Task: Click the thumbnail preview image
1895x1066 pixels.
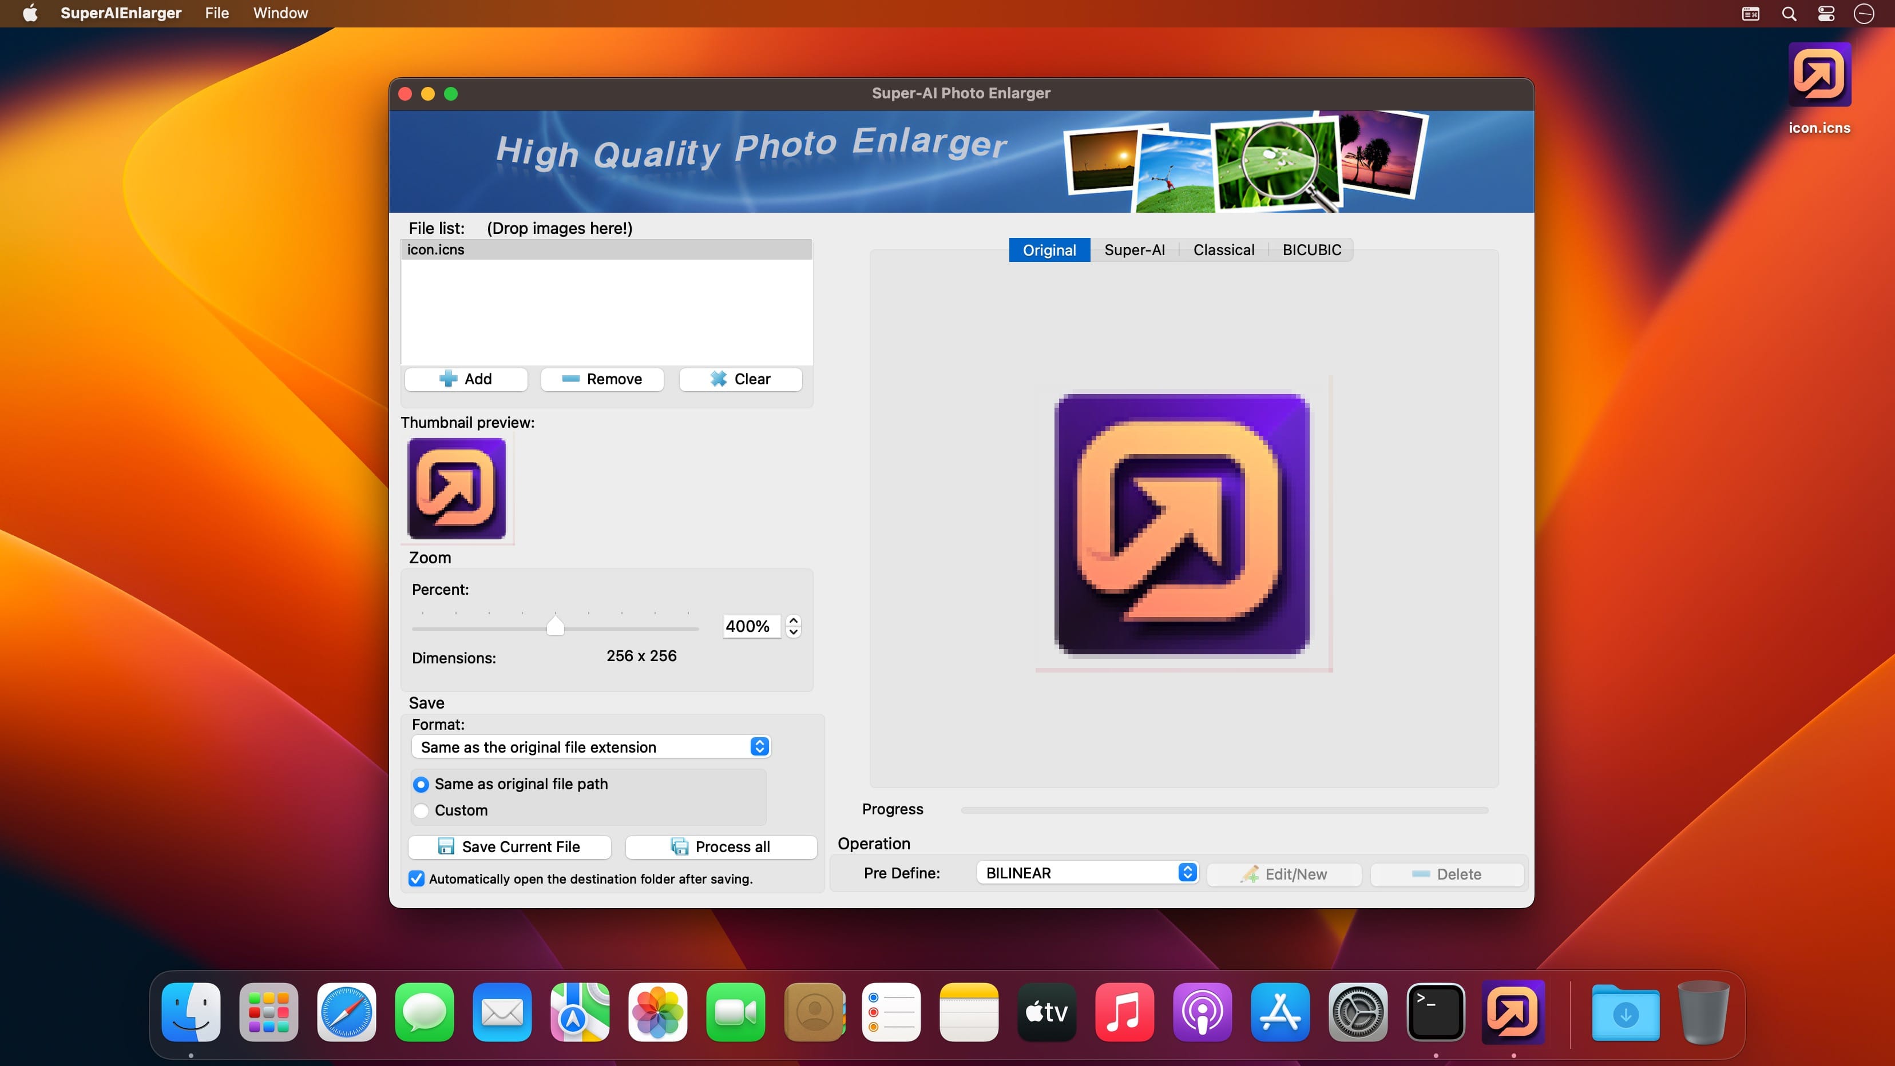Action: pos(457,488)
